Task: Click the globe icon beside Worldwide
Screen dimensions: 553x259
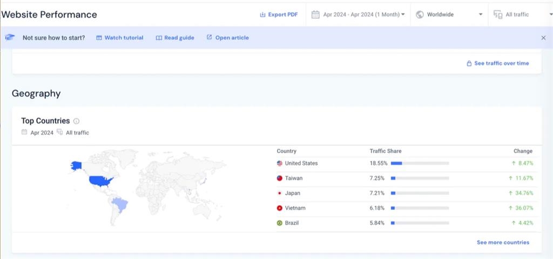Action: 420,15
